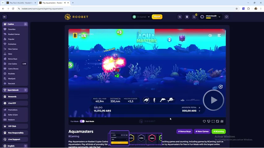
Task: Reload the page
Action: pyautogui.click(x=13, y=9)
